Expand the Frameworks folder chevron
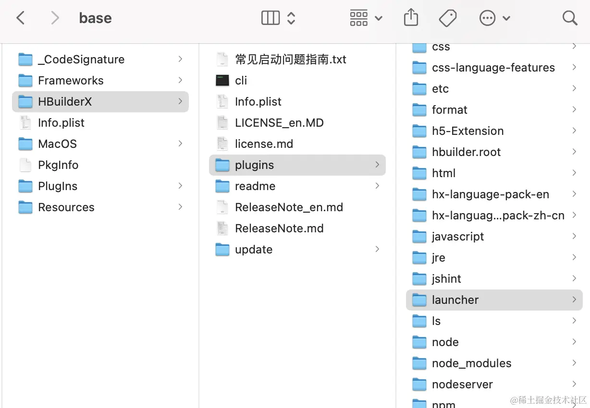This screenshot has height=408, width=590. 180,80
